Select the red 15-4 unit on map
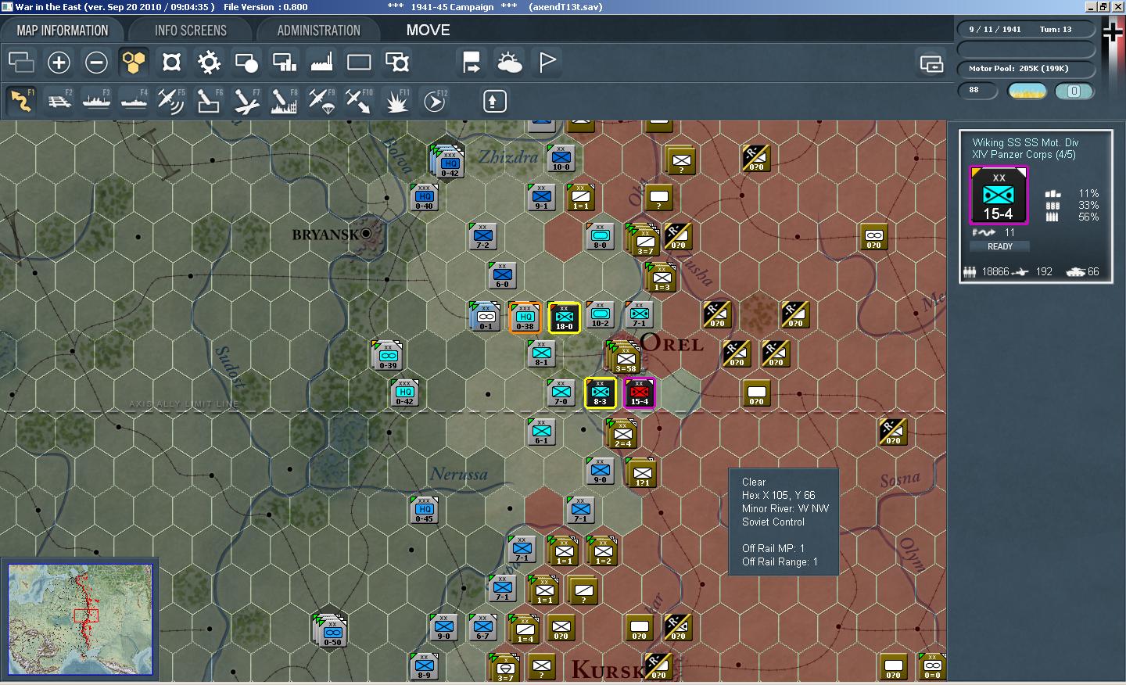The image size is (1126, 685). click(639, 393)
